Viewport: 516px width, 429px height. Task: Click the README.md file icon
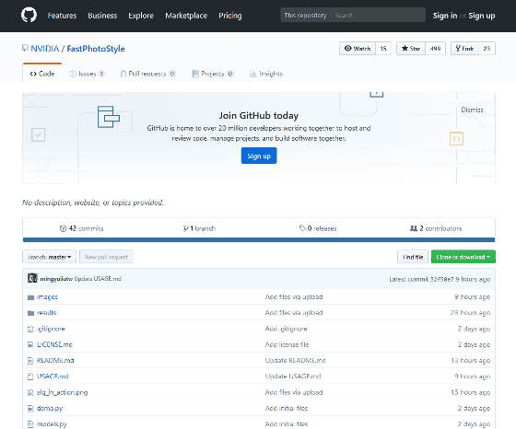point(30,361)
